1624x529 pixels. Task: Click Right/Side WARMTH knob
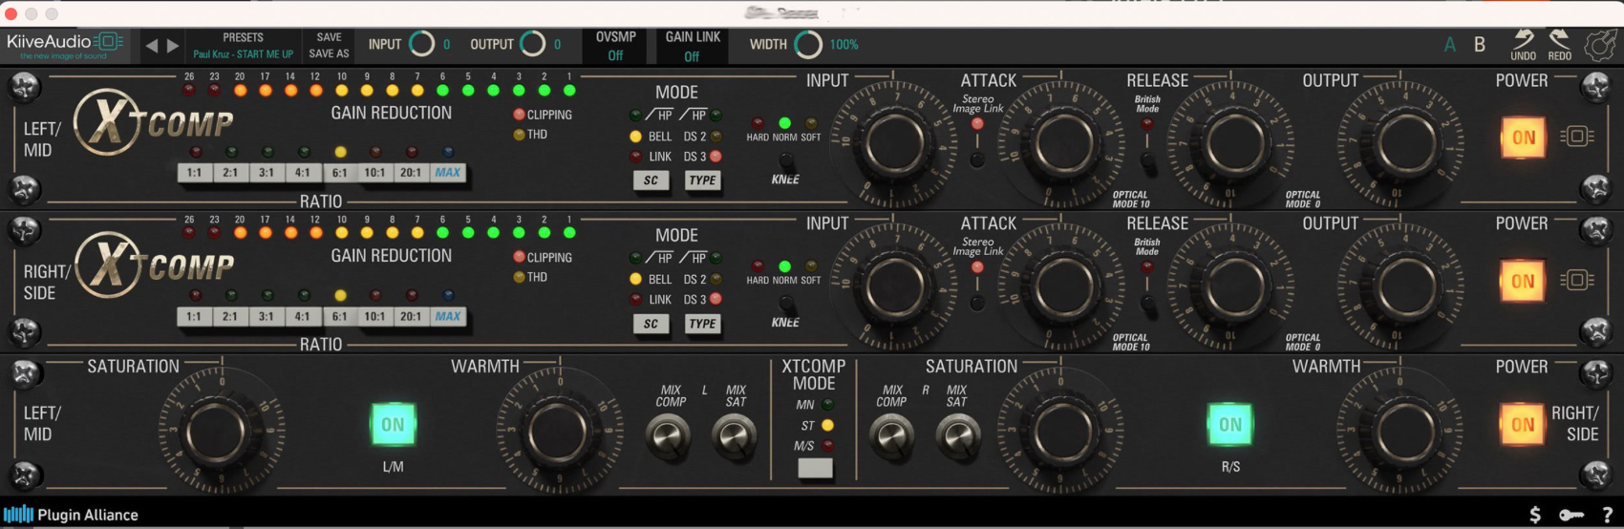(1401, 433)
